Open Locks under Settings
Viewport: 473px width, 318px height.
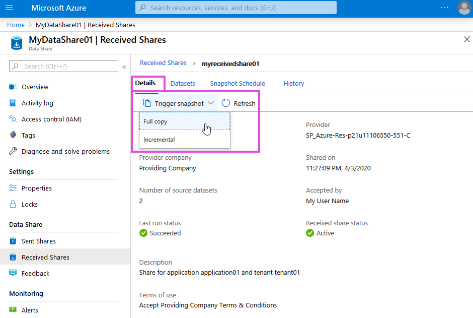(x=29, y=205)
